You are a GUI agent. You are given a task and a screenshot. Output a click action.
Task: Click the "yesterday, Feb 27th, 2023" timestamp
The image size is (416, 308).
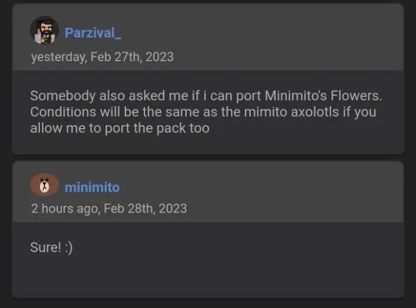102,57
